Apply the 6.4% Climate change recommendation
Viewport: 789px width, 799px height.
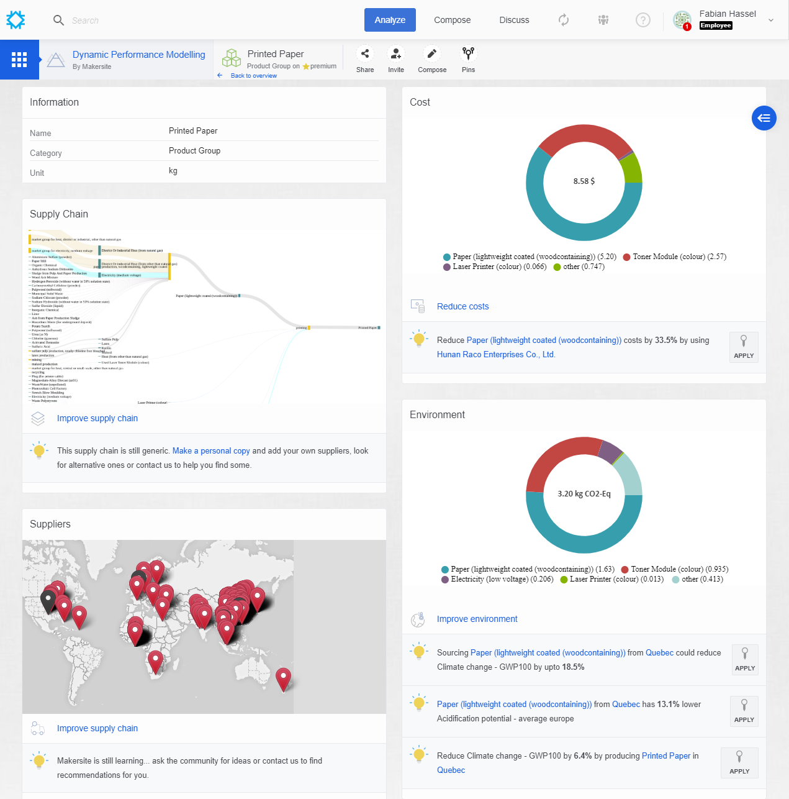click(739, 763)
